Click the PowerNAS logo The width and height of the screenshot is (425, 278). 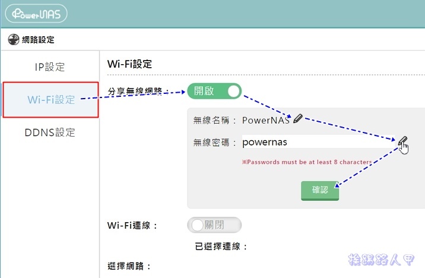tap(36, 14)
